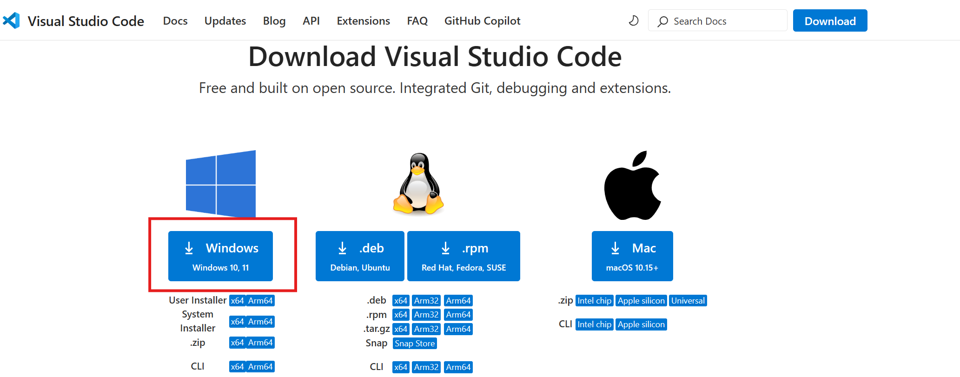
Task: Click the 'Download Visual Studio Code' heading
Action: click(x=435, y=57)
